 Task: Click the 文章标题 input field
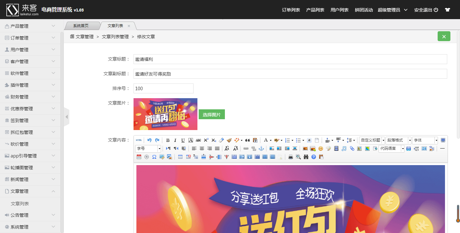pos(290,59)
